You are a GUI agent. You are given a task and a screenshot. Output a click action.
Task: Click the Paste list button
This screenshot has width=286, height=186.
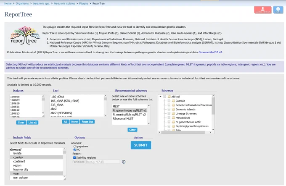87,122
